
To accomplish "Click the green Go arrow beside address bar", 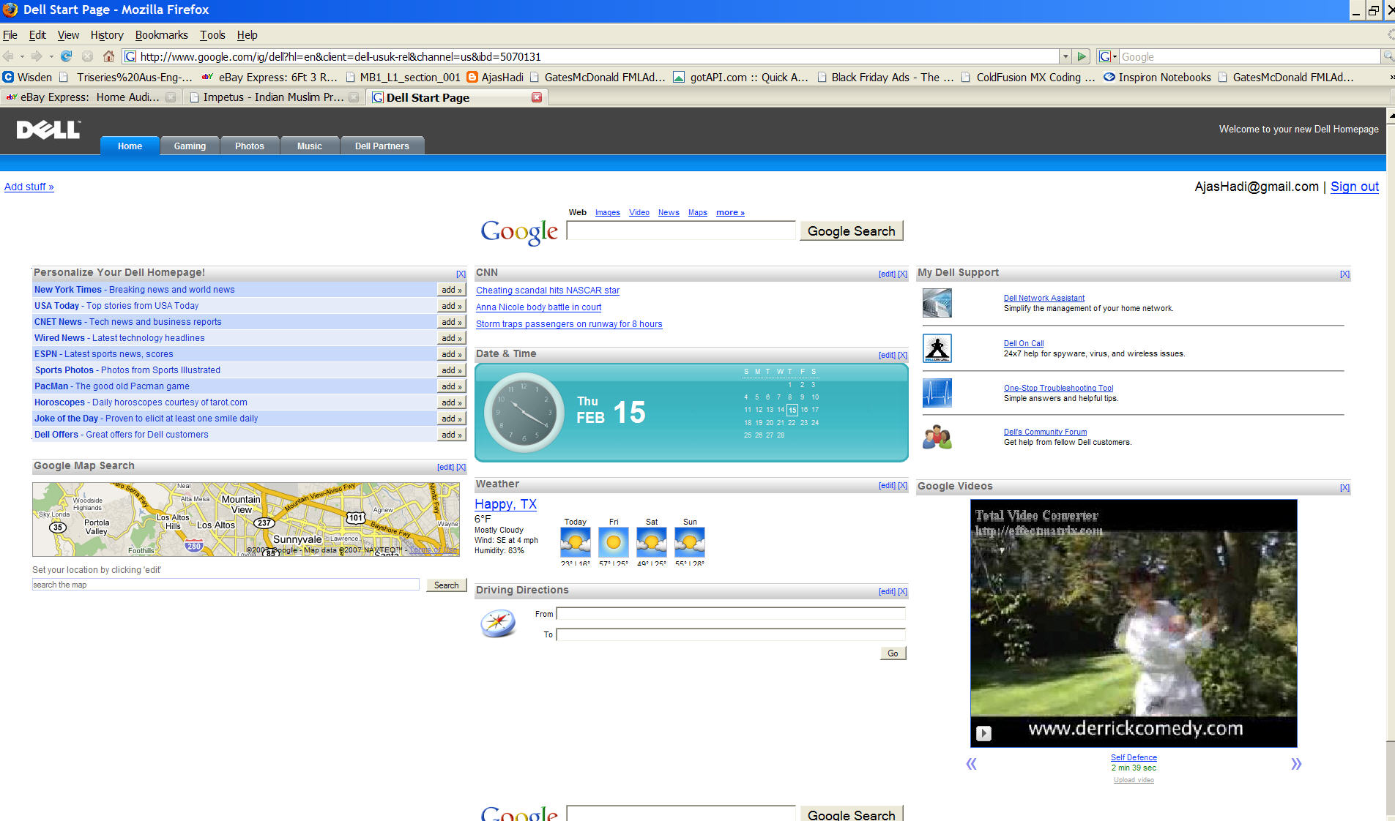I will (x=1082, y=56).
